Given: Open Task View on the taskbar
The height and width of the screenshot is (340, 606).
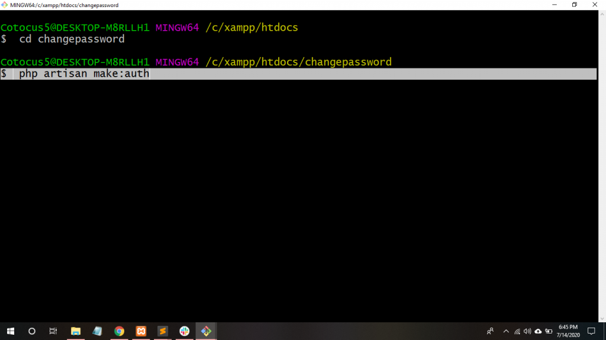Looking at the screenshot, I should point(53,331).
